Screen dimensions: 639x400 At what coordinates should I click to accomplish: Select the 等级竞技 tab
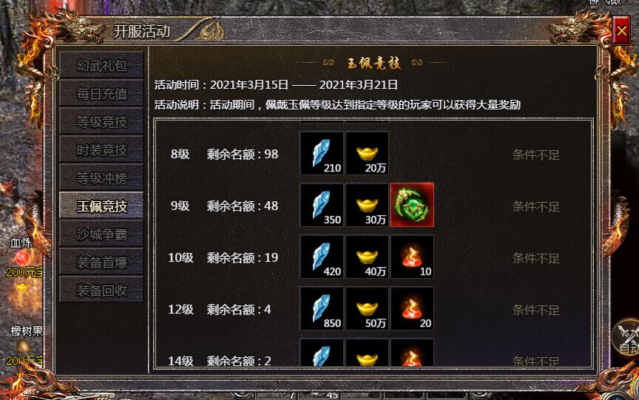point(101,122)
